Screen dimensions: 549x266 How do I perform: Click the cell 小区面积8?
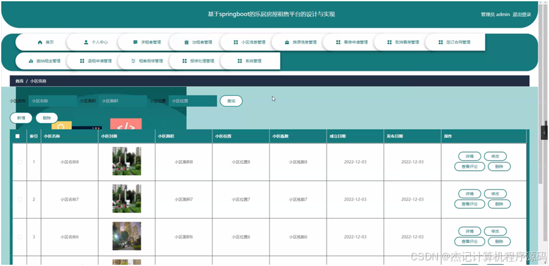click(184, 162)
